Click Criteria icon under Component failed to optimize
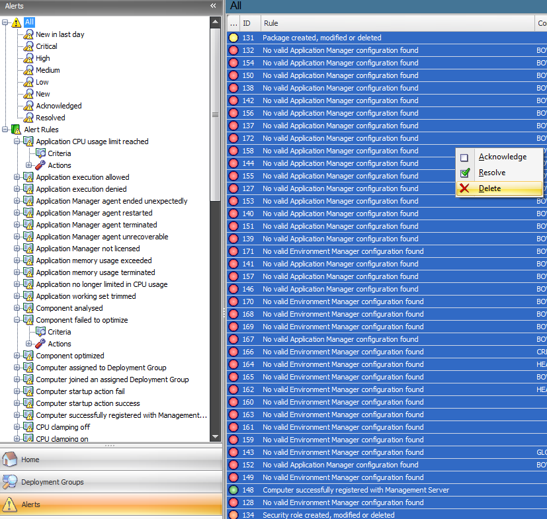Screen dimensions: 547x519 coord(40,332)
